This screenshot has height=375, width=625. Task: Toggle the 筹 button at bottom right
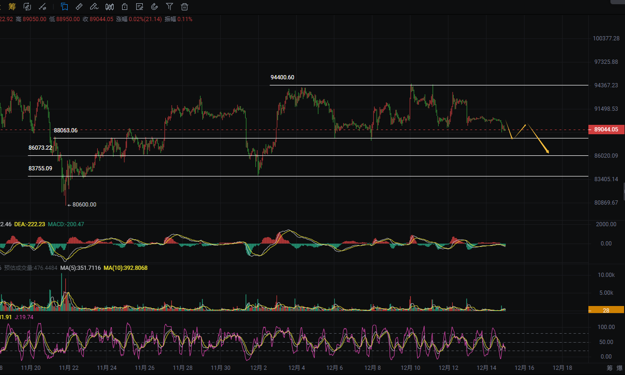click(610, 367)
